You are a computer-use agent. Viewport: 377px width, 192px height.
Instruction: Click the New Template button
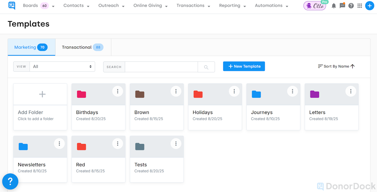pos(244,66)
